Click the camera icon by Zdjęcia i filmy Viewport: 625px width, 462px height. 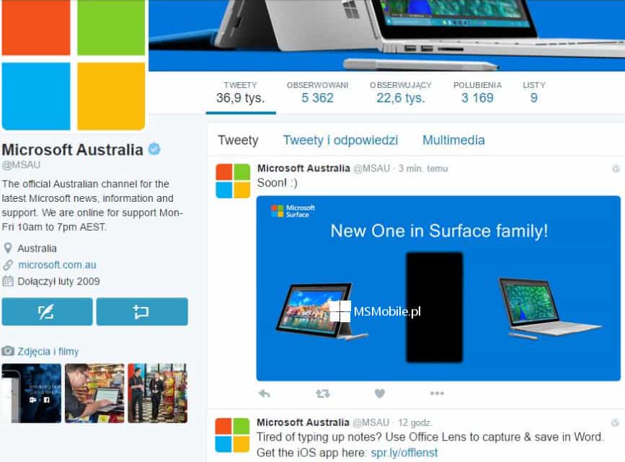tap(8, 351)
